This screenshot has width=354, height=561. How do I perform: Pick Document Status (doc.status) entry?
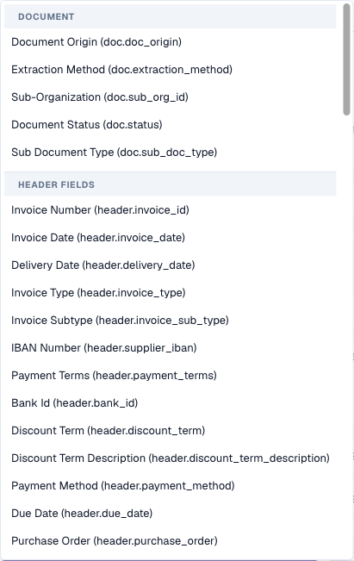tap(171, 125)
